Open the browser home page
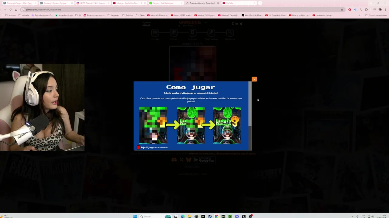The width and height of the screenshot is (389, 218). pyautogui.click(x=16, y=9)
